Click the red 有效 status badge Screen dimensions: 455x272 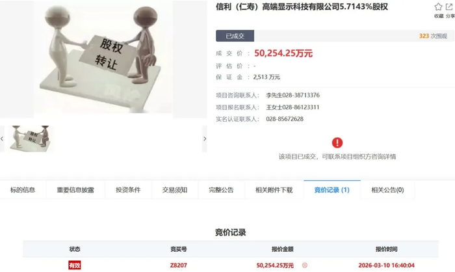tap(75, 265)
